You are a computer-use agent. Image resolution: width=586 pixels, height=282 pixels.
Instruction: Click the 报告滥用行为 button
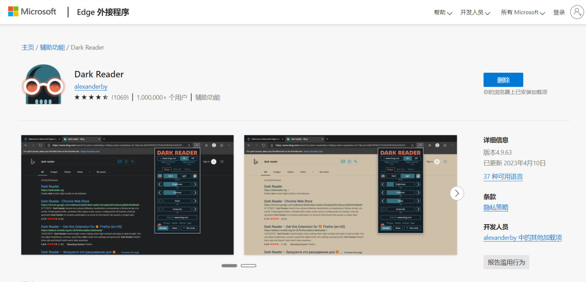point(506,262)
